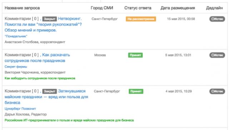The image size is (230, 130).
Task: Click the orange На рассмотрении status badge
Action: pos(141,19)
